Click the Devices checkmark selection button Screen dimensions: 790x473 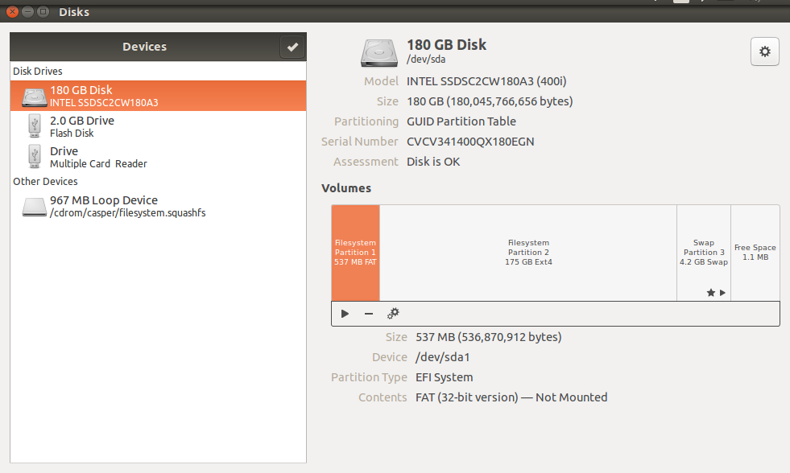292,47
